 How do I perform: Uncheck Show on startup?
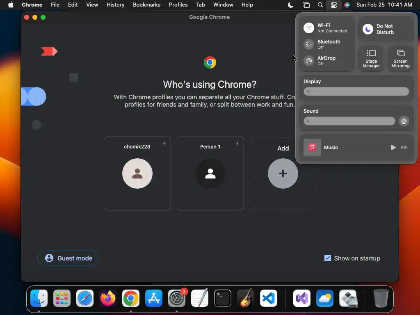click(327, 258)
